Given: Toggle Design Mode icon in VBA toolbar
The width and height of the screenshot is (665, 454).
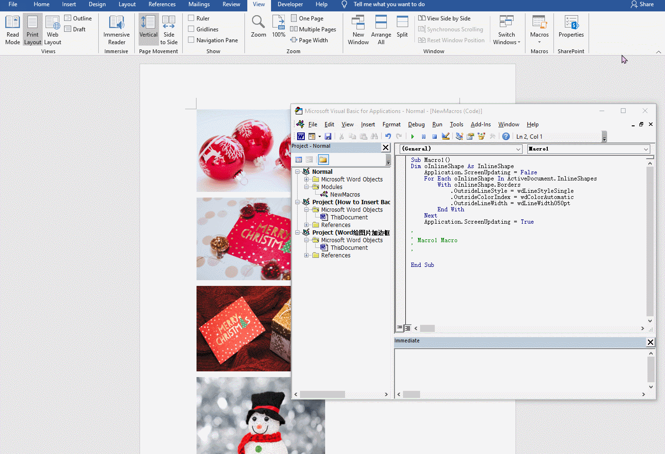Looking at the screenshot, I should coord(446,136).
